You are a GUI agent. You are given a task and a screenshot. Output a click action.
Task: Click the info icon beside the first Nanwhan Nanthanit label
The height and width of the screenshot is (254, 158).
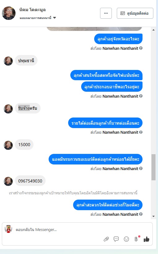pos(141,48)
